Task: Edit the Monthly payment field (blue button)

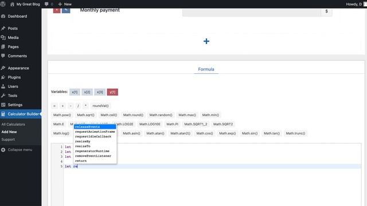Action: pos(66,10)
